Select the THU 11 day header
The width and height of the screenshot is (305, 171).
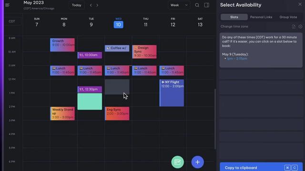point(145,22)
